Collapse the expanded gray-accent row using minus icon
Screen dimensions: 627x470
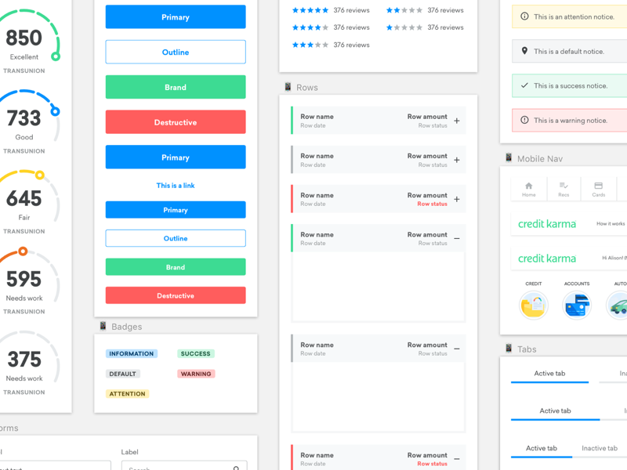457,349
